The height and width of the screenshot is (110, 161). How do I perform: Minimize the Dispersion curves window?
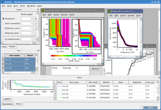point(134,11)
